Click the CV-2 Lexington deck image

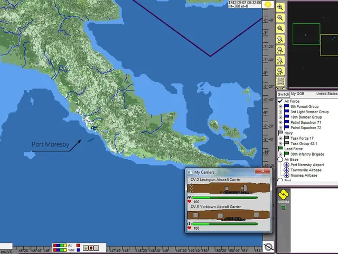[229, 188]
